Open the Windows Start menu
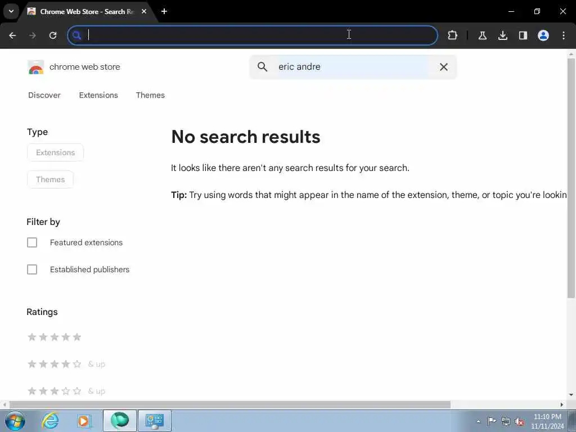 coord(15,421)
